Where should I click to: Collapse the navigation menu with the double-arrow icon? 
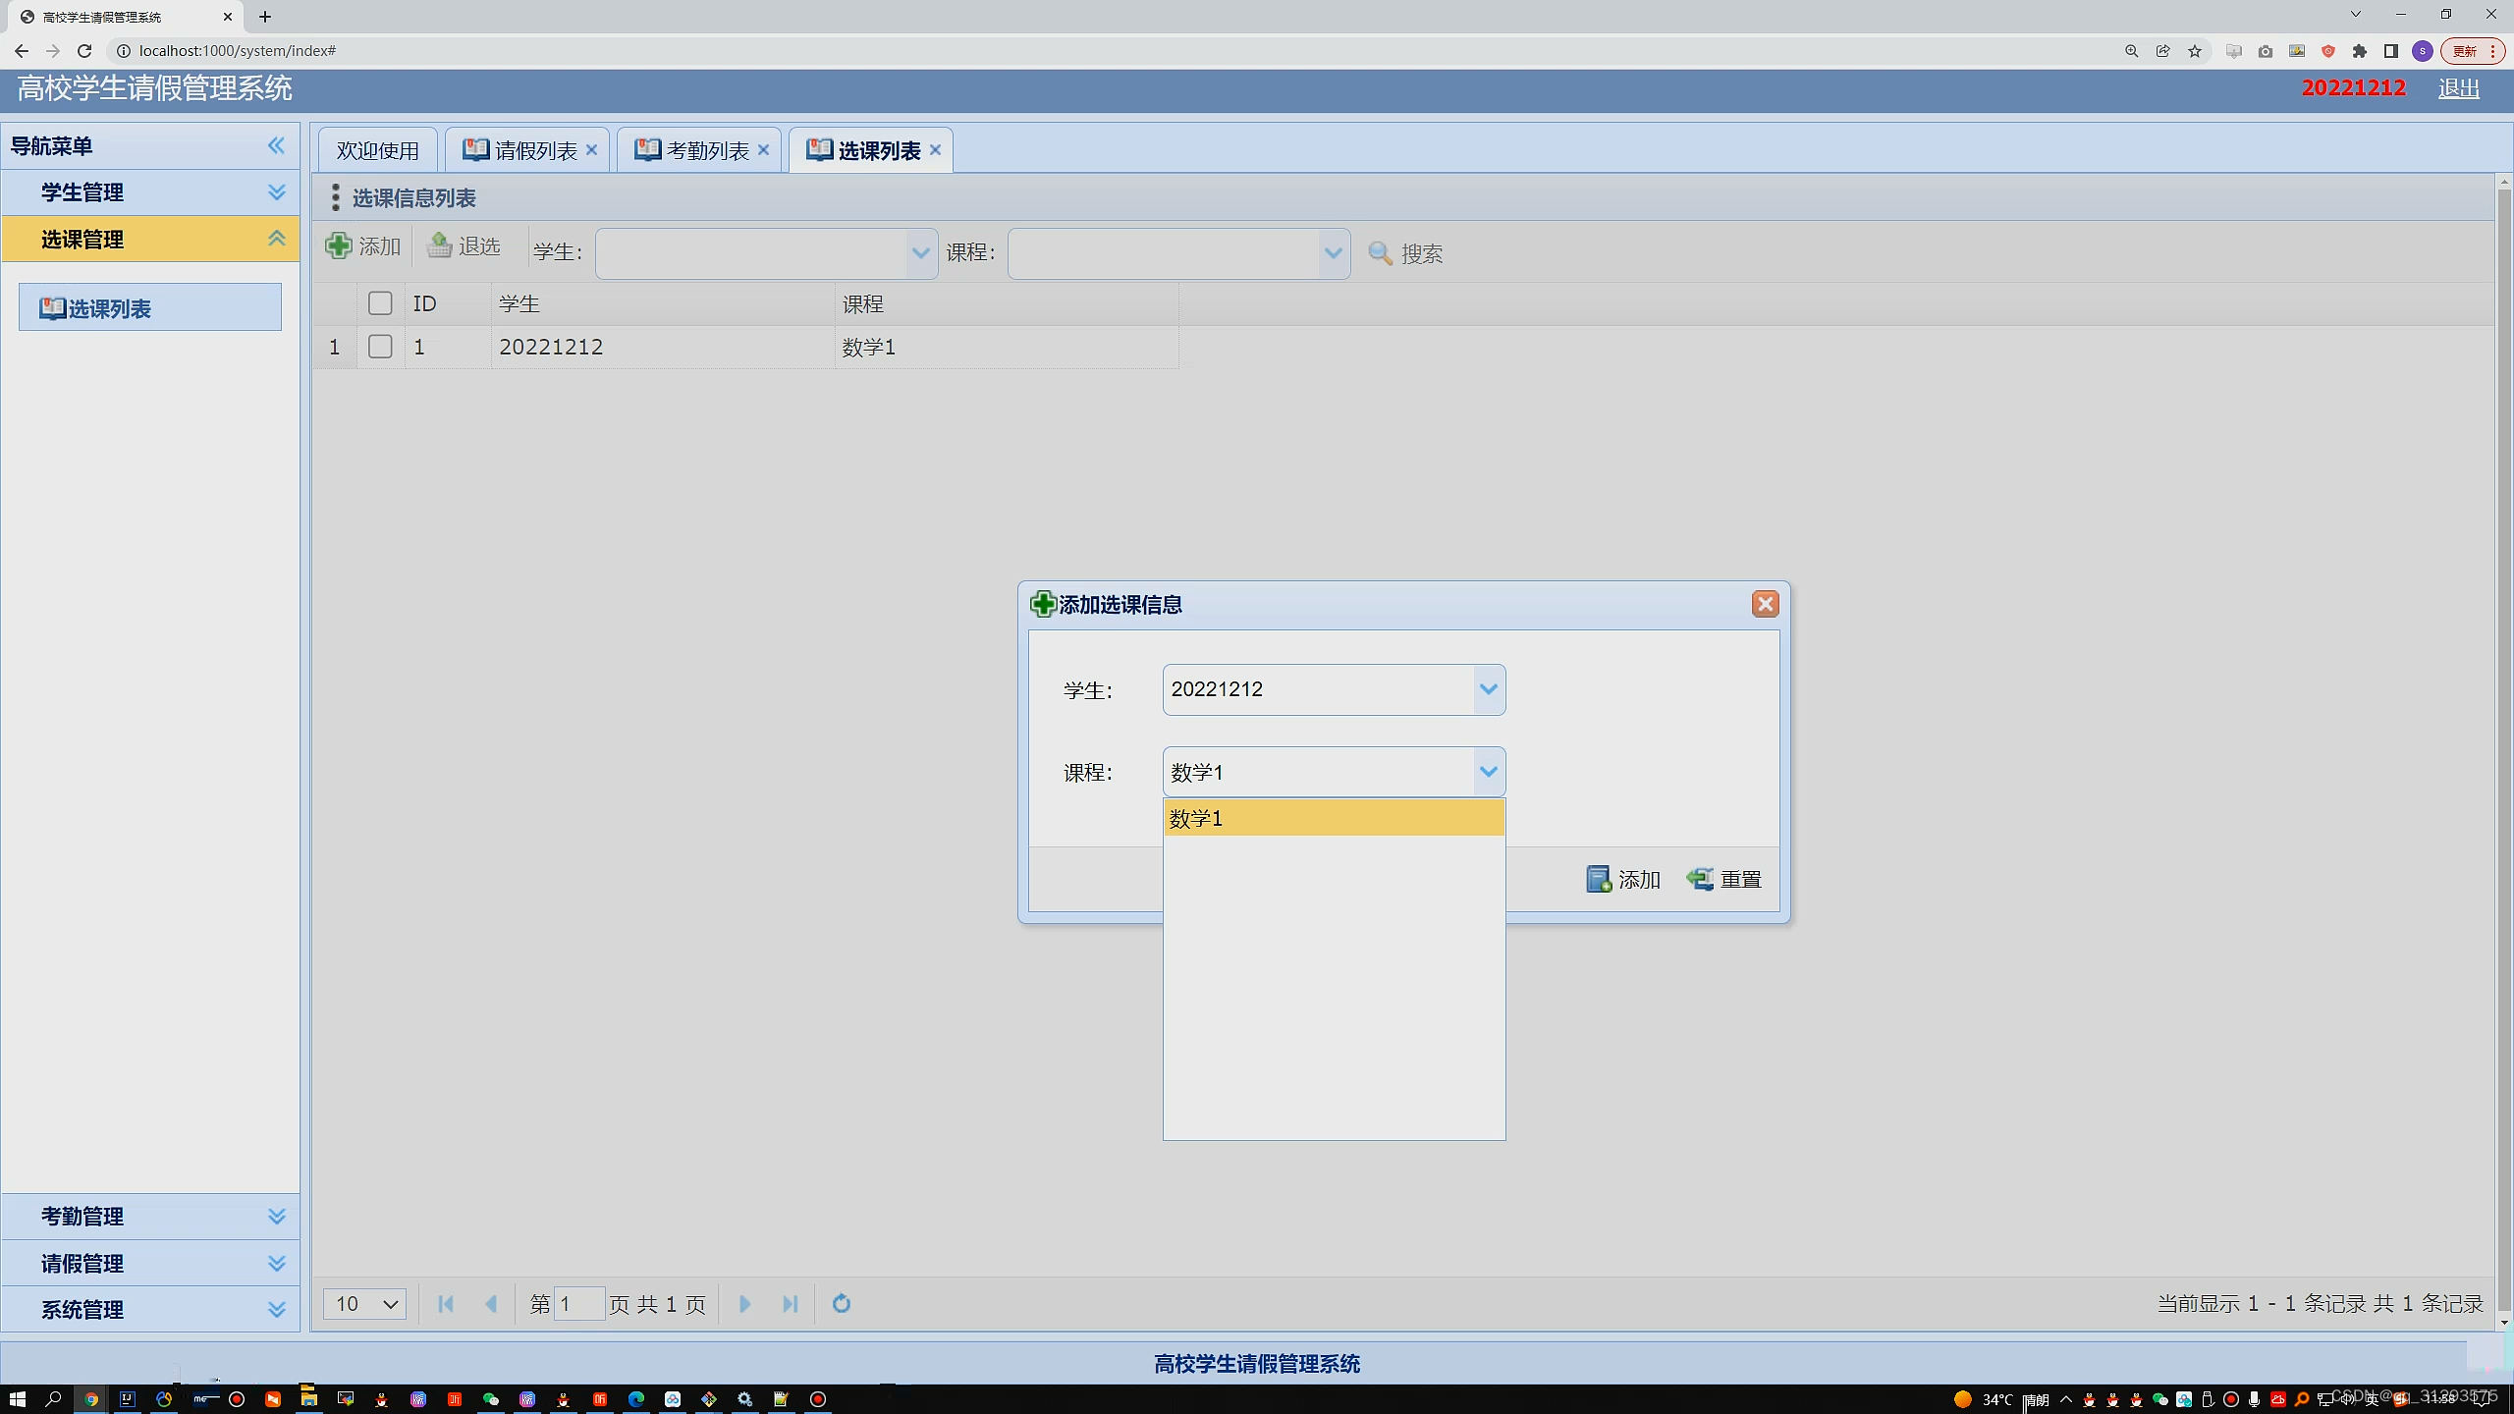[277, 146]
